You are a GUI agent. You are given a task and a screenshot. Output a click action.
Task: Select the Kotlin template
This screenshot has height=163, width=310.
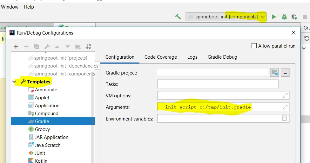38,161
